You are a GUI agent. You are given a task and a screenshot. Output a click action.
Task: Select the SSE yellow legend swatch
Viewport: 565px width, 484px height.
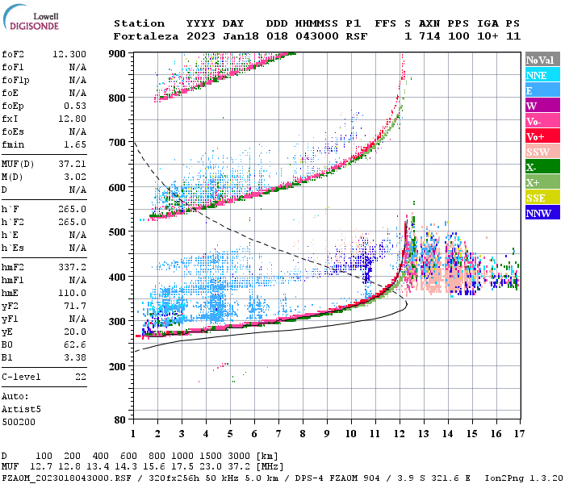click(542, 198)
